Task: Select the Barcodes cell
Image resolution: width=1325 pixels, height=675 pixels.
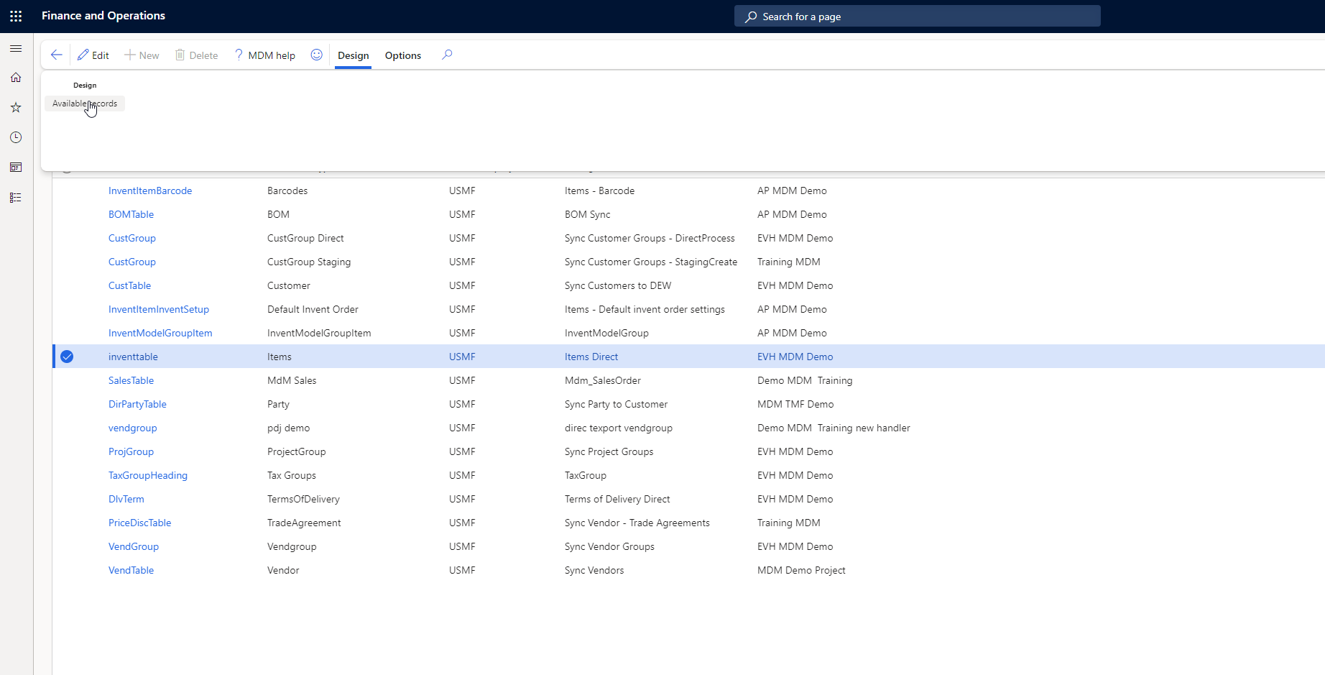Action: tap(287, 190)
